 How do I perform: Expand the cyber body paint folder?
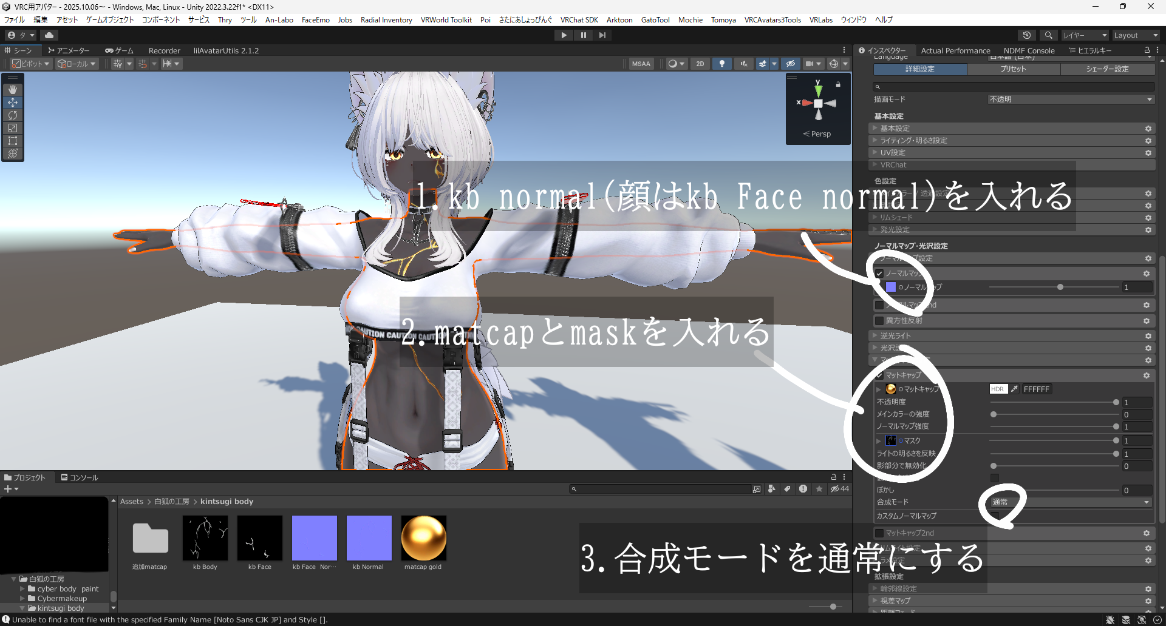[22, 589]
